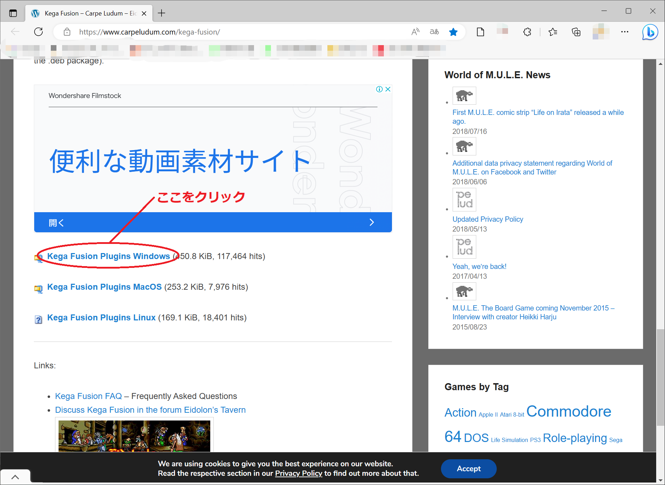Open a new tab with plus button
This screenshot has height=485, width=665.
pyautogui.click(x=162, y=13)
